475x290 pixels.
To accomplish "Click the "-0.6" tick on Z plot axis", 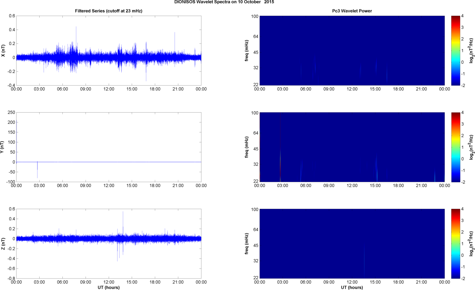I will click(11, 269).
